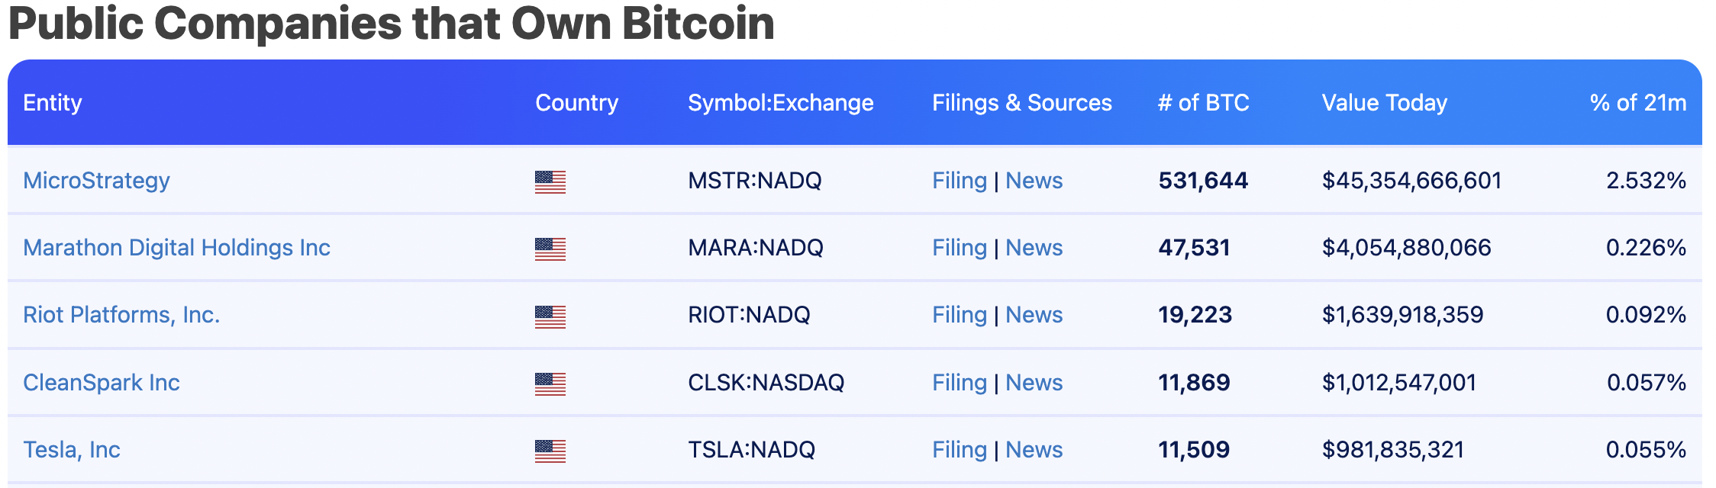Open Marathon Digital Holdings Inc link
The image size is (1716, 488).
[176, 248]
